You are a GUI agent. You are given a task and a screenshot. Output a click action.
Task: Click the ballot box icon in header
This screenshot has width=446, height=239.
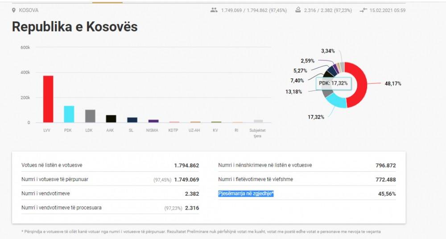[x=298, y=10]
